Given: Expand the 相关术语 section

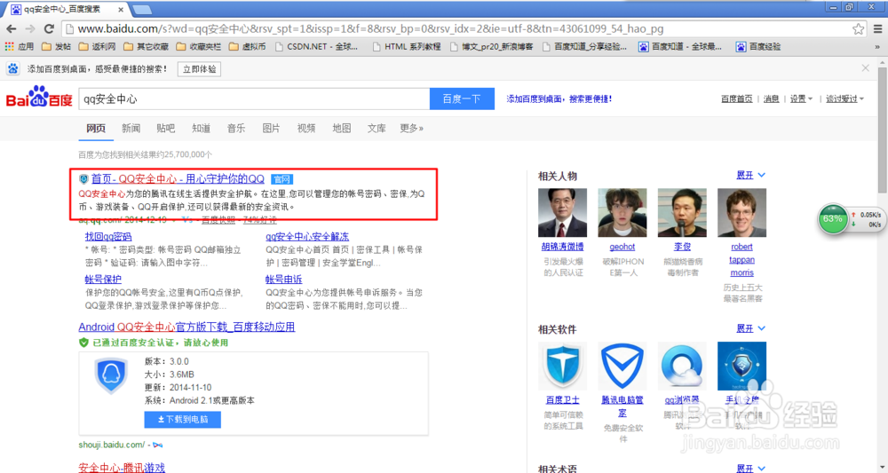Looking at the screenshot, I should (751, 468).
